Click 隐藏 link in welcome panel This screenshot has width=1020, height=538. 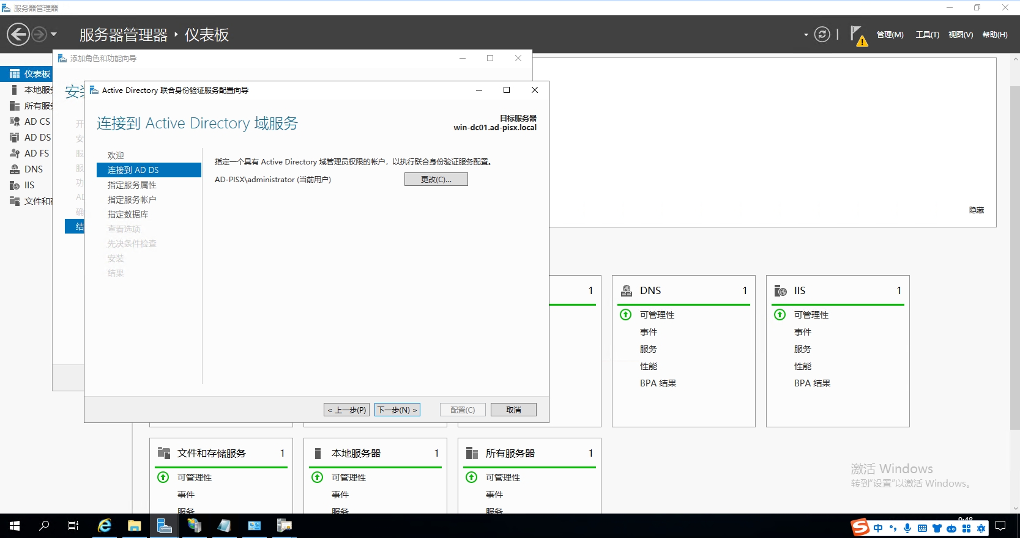pos(976,210)
